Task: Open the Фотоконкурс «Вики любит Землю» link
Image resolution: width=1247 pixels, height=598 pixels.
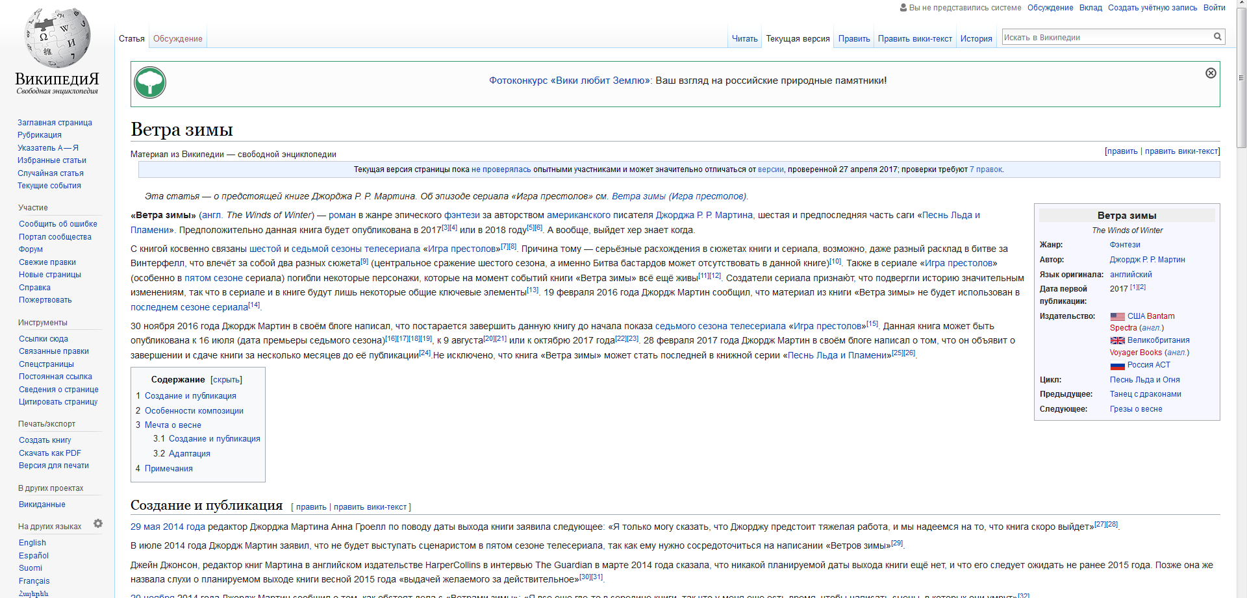Action: (570, 81)
